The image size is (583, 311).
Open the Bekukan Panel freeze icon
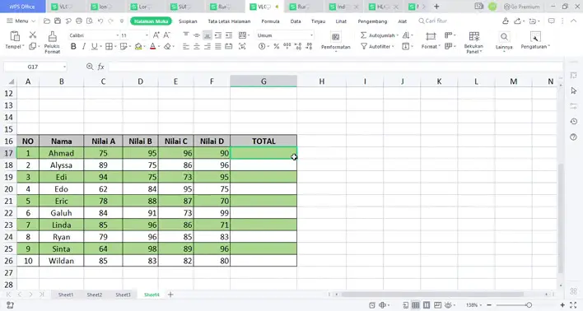pyautogui.click(x=474, y=36)
